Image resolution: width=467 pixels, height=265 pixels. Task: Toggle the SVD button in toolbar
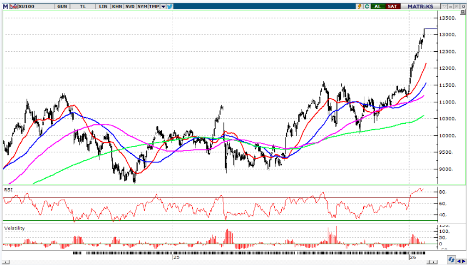coord(130,6)
